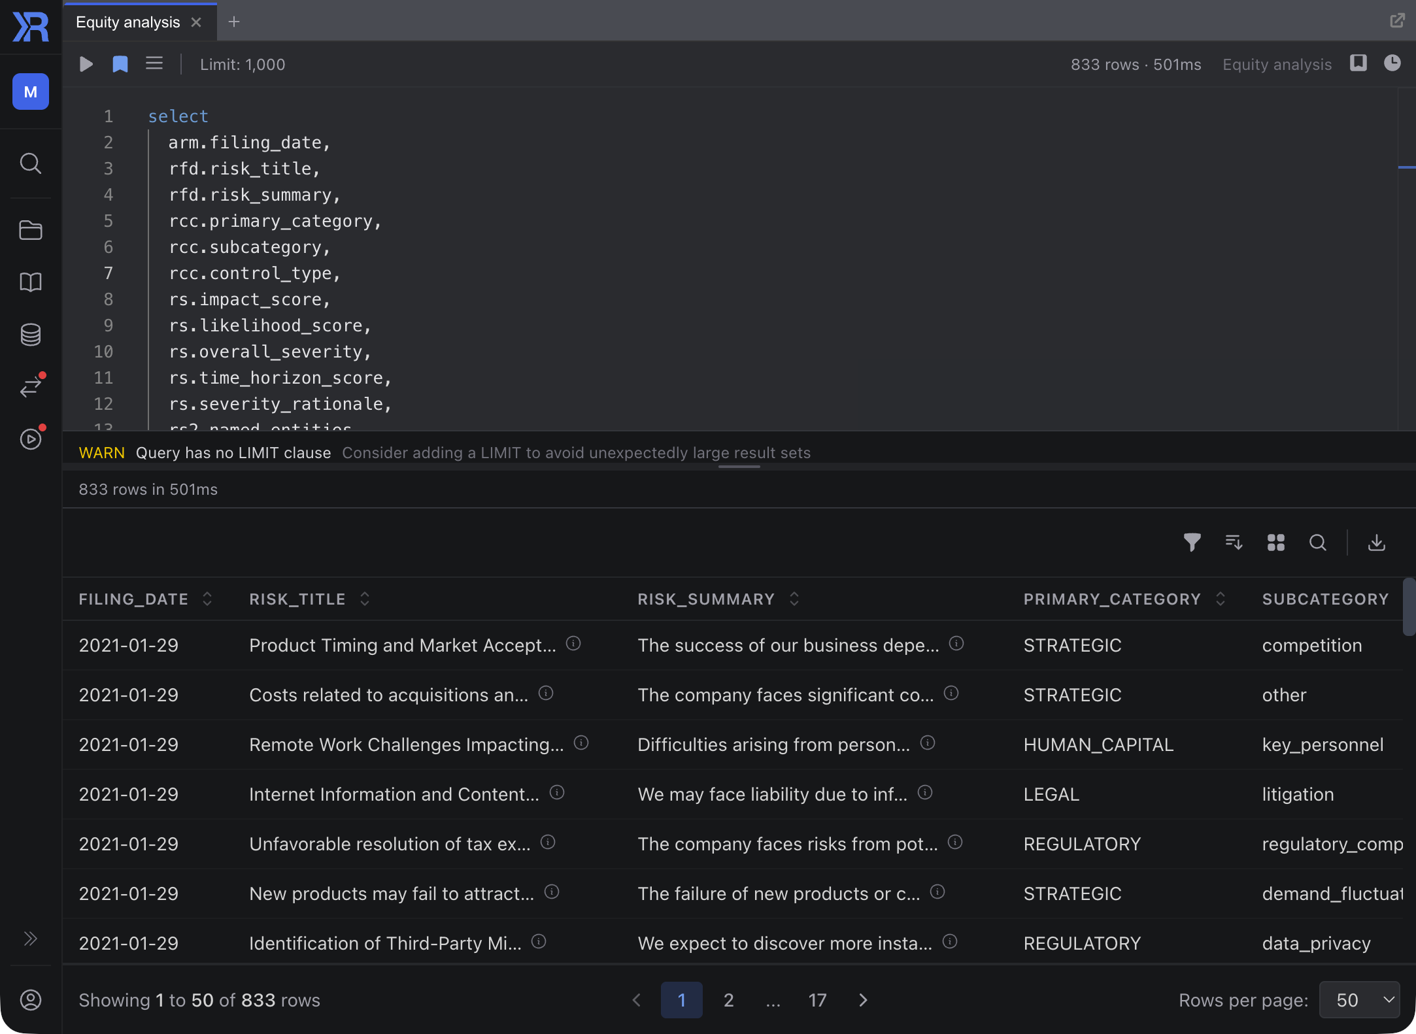Open the query options menu
This screenshot has width=1416, height=1034.
(x=154, y=63)
